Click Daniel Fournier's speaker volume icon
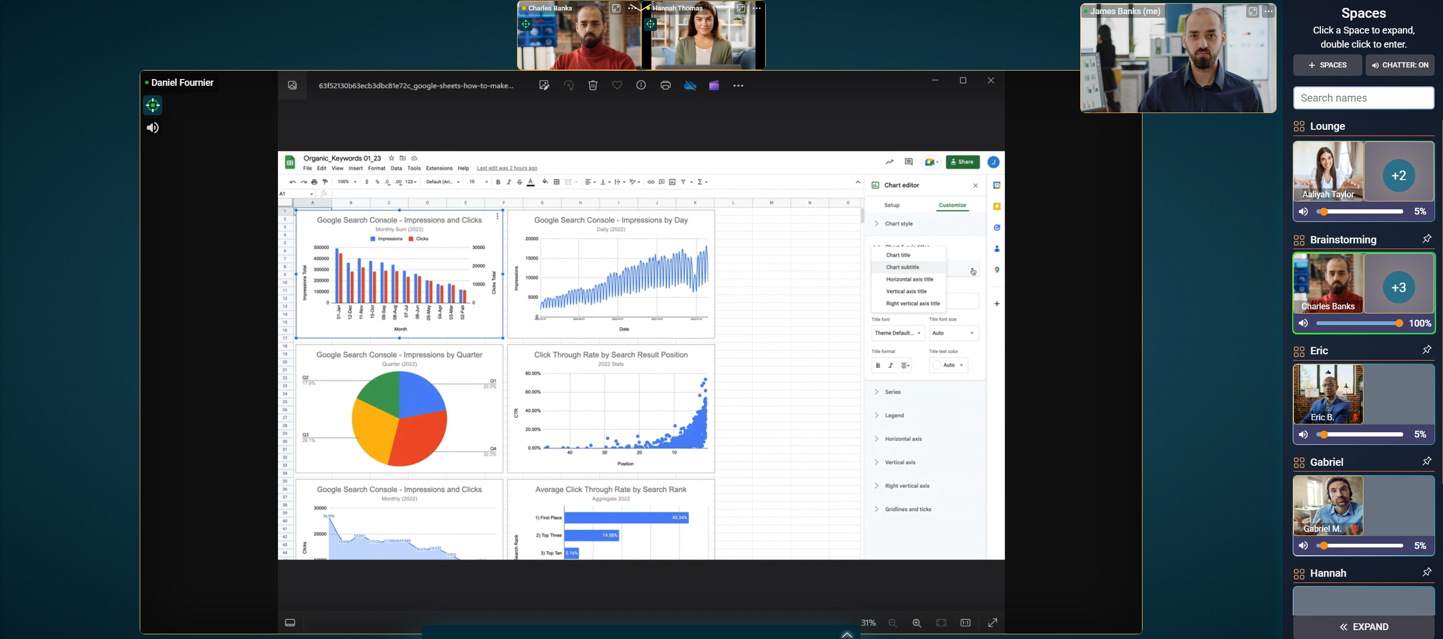 (152, 128)
